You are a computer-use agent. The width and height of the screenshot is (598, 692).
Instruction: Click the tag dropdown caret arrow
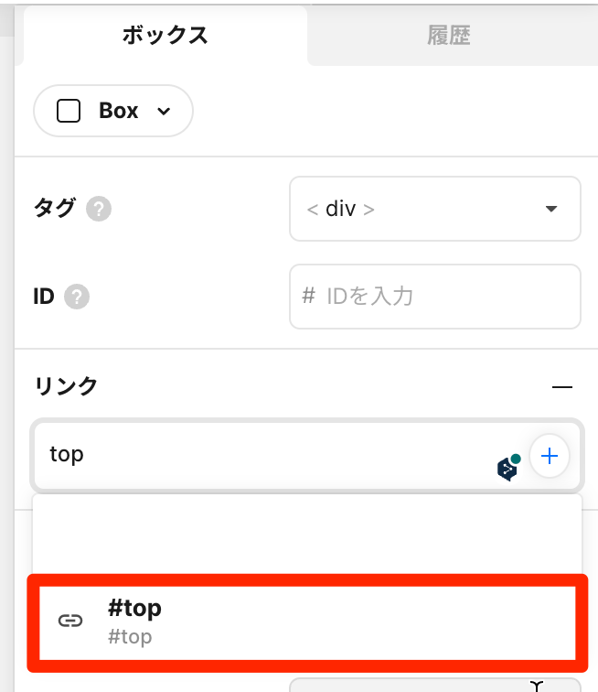(551, 209)
